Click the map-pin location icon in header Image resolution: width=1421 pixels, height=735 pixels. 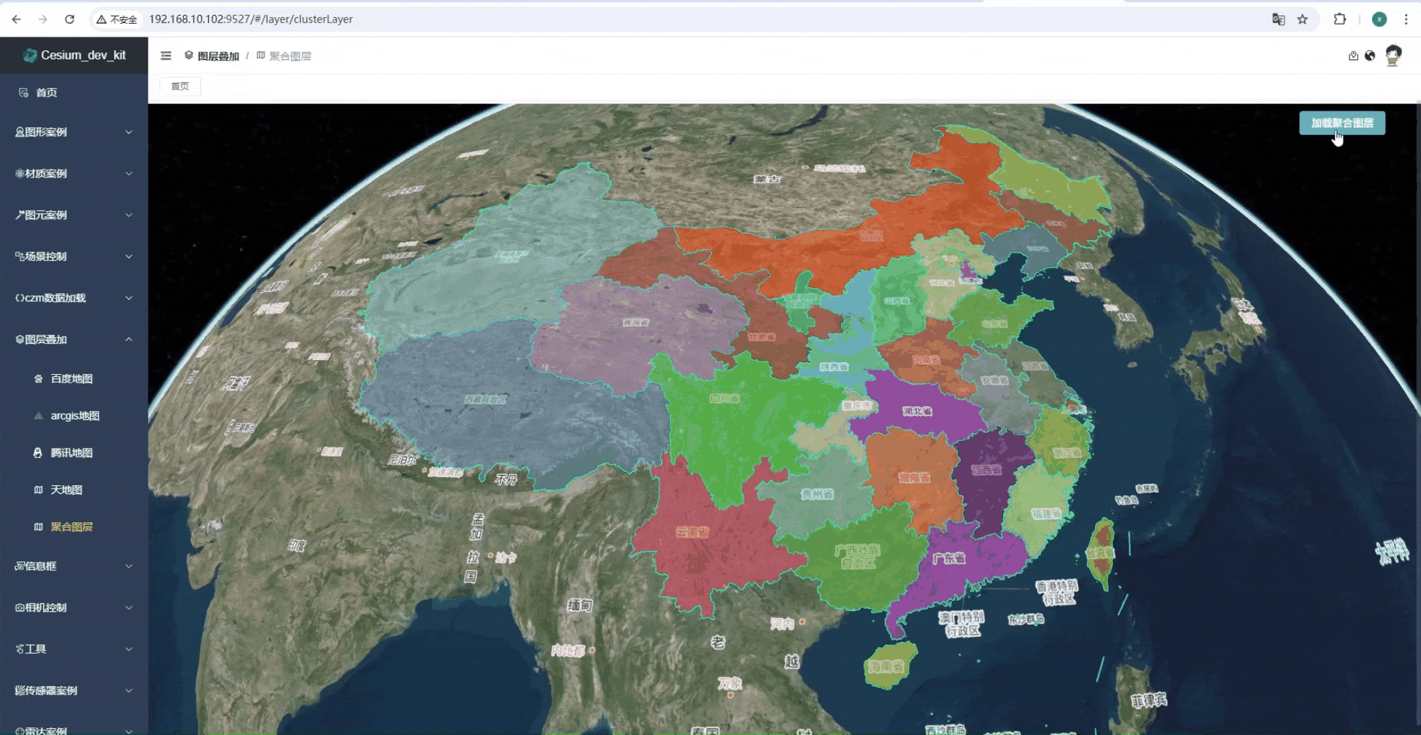1353,56
